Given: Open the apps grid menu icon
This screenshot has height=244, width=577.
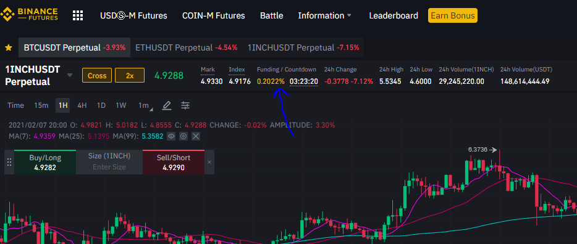Looking at the screenshot, I should pos(78,15).
